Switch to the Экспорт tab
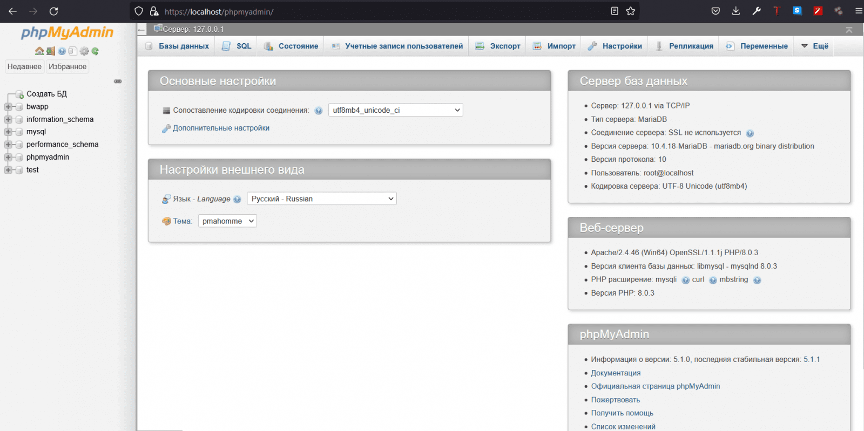This screenshot has width=864, height=431. tap(498, 46)
